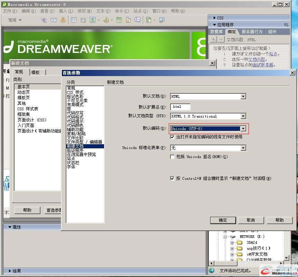Image resolution: width=298 pixels, height=277 pixels.
Task: Open the default encoding Unicode (UTF-8) dropdown
Action: [x=243, y=129]
